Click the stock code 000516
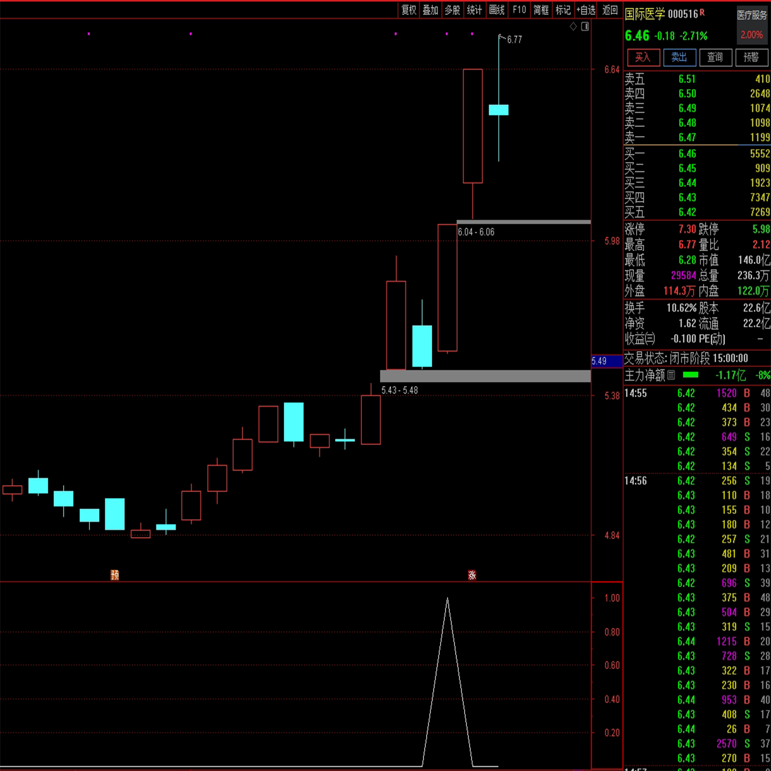Image resolution: width=771 pixels, height=771 pixels. pyautogui.click(x=683, y=14)
